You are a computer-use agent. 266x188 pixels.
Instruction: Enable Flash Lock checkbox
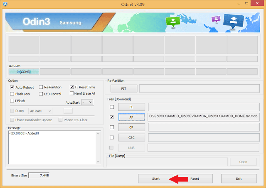tap(12, 94)
